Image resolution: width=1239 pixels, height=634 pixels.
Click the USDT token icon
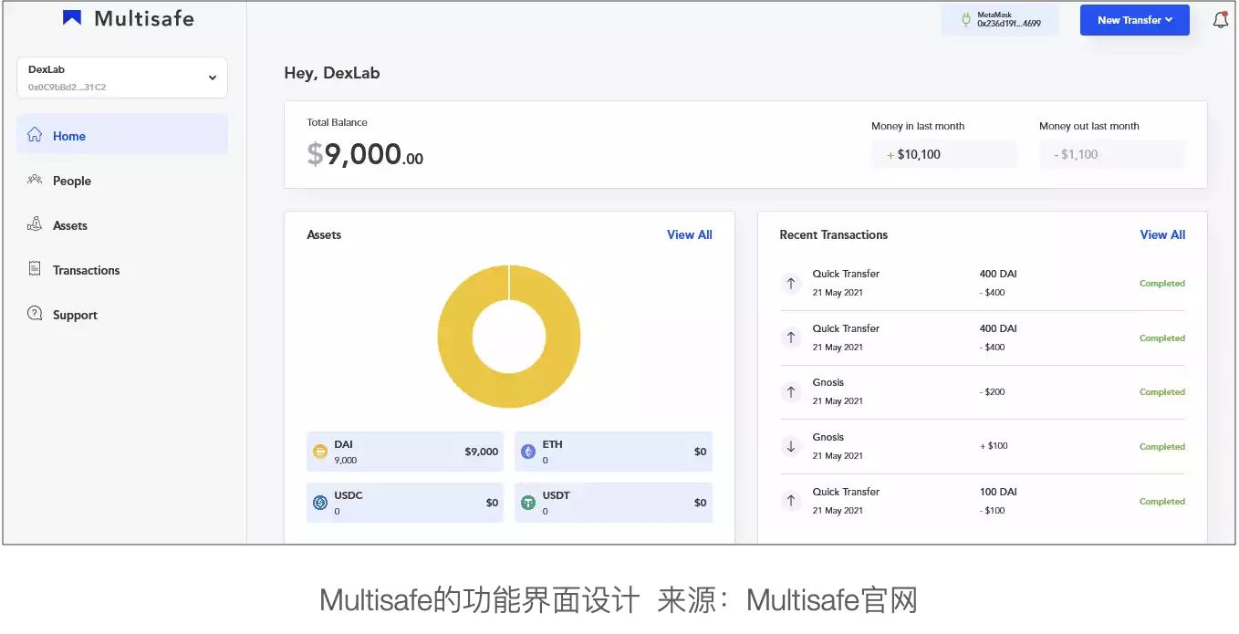click(528, 503)
